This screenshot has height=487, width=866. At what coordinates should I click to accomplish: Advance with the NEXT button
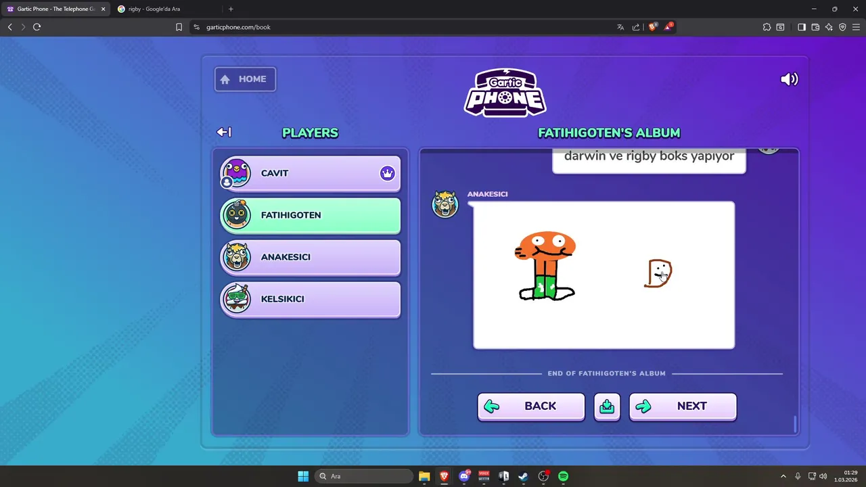pyautogui.click(x=683, y=407)
